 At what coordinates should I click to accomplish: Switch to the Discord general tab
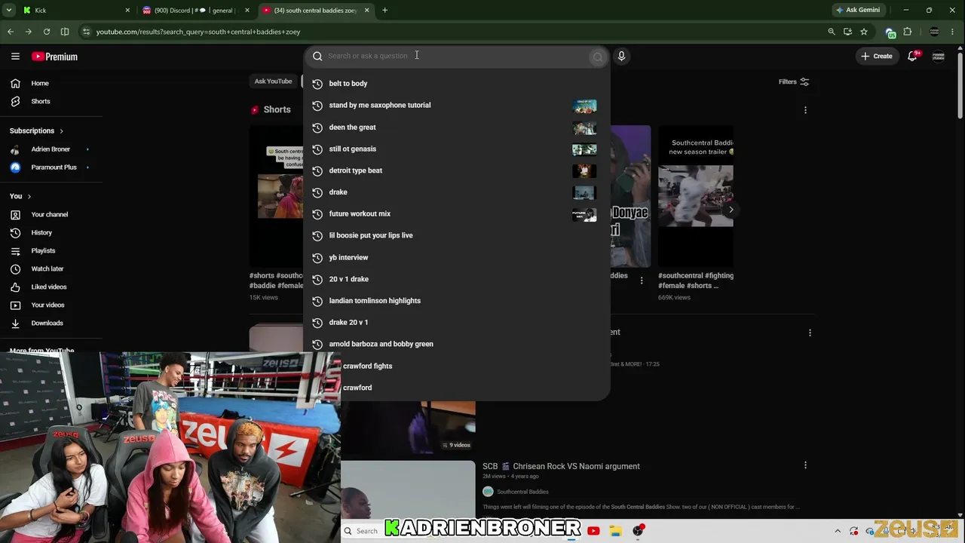[195, 11]
